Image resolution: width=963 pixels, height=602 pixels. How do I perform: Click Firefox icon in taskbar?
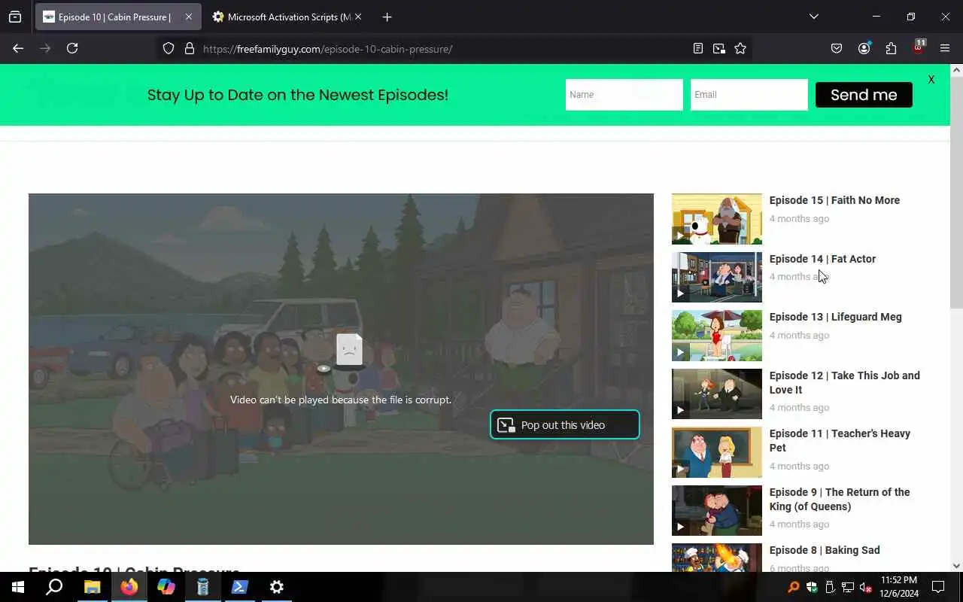click(x=129, y=587)
